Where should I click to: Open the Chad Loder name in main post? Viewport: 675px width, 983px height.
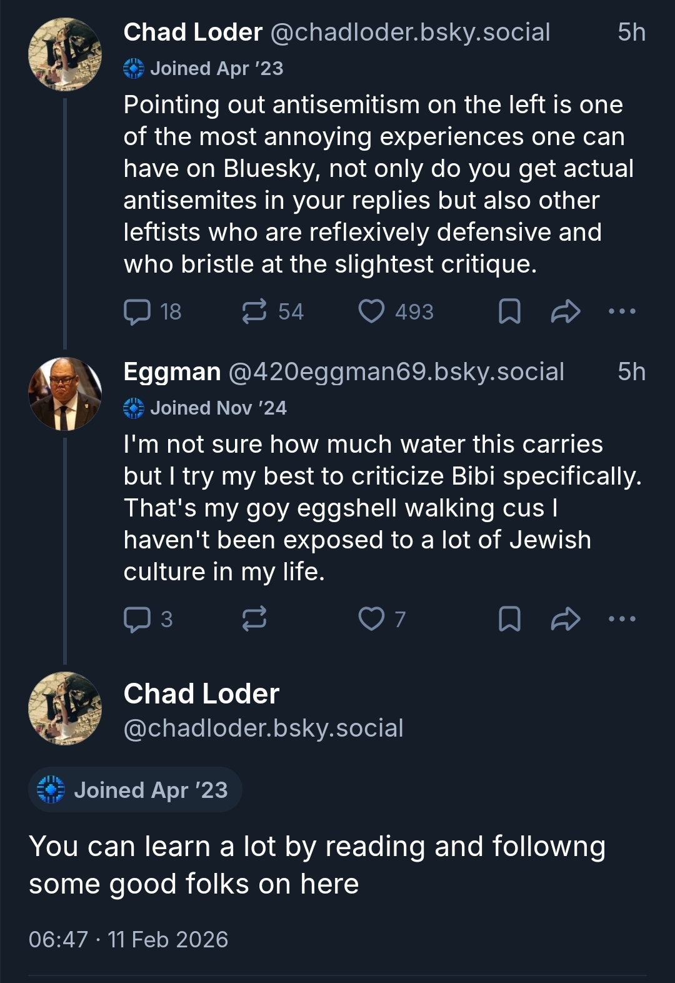click(x=201, y=693)
